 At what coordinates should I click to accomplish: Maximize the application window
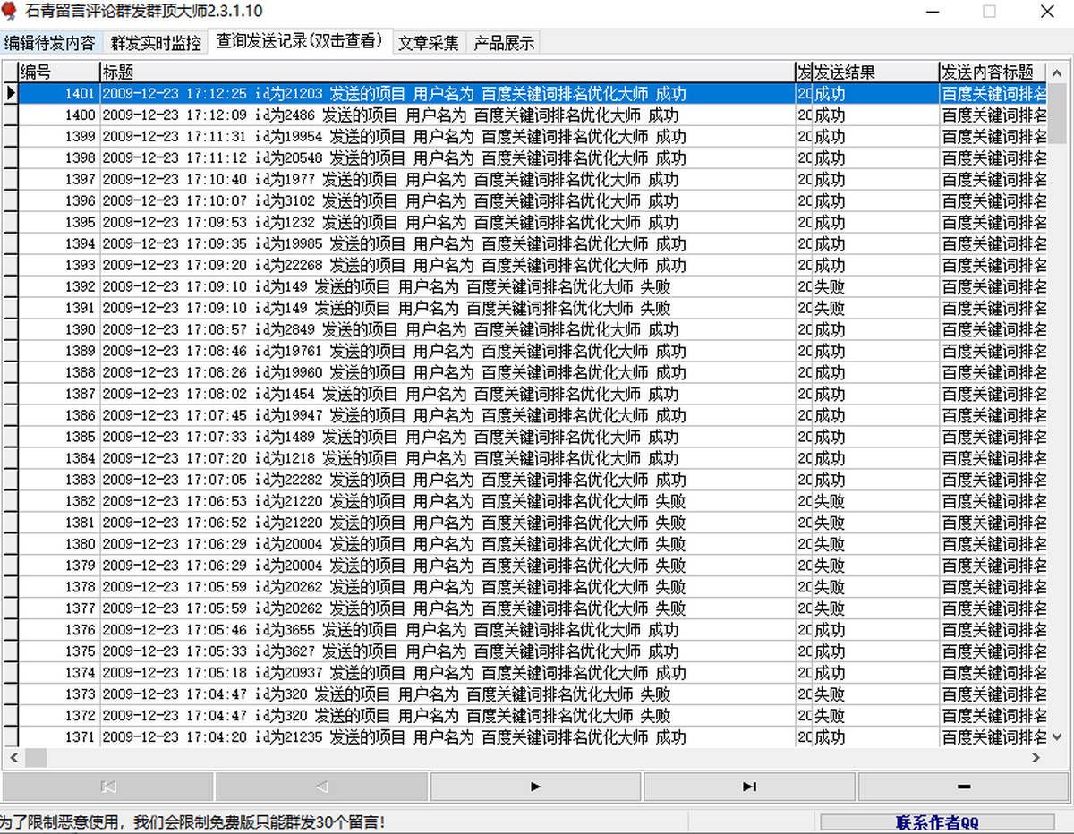(989, 12)
